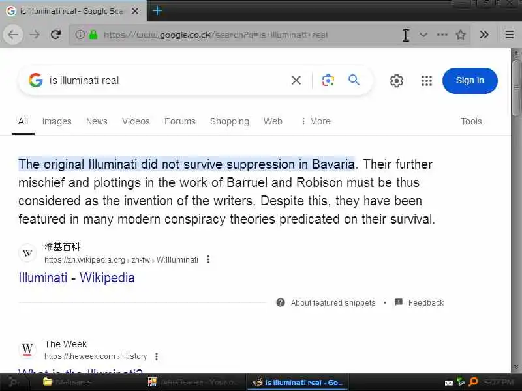Open the Malwares folder in taskbar
Viewport: 522px width, 391px height.
click(68, 382)
